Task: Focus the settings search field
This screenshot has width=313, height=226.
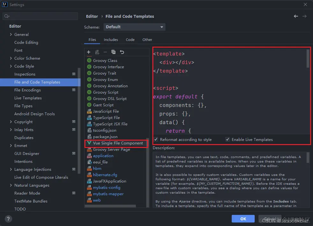Action: coord(40,16)
